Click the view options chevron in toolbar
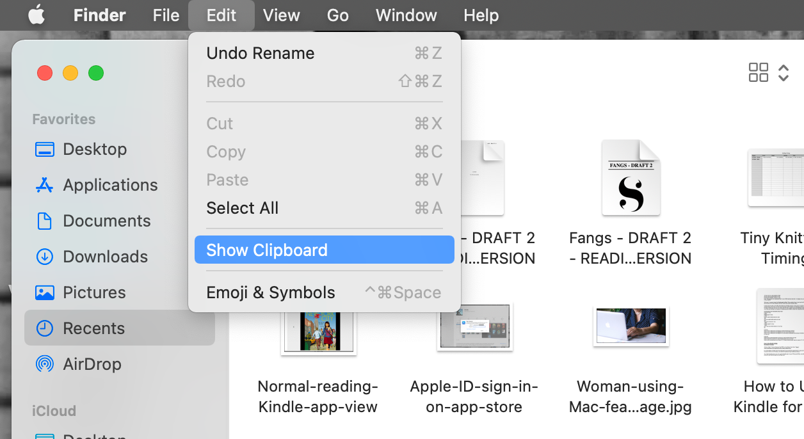The height and width of the screenshot is (439, 804). click(784, 72)
